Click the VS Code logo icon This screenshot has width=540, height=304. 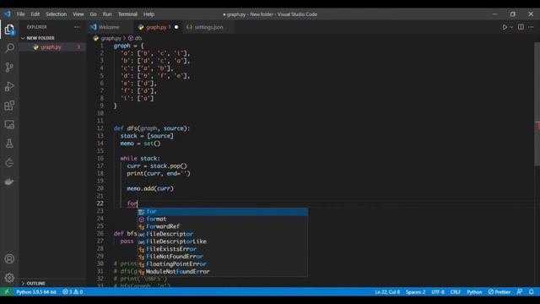tap(8, 14)
